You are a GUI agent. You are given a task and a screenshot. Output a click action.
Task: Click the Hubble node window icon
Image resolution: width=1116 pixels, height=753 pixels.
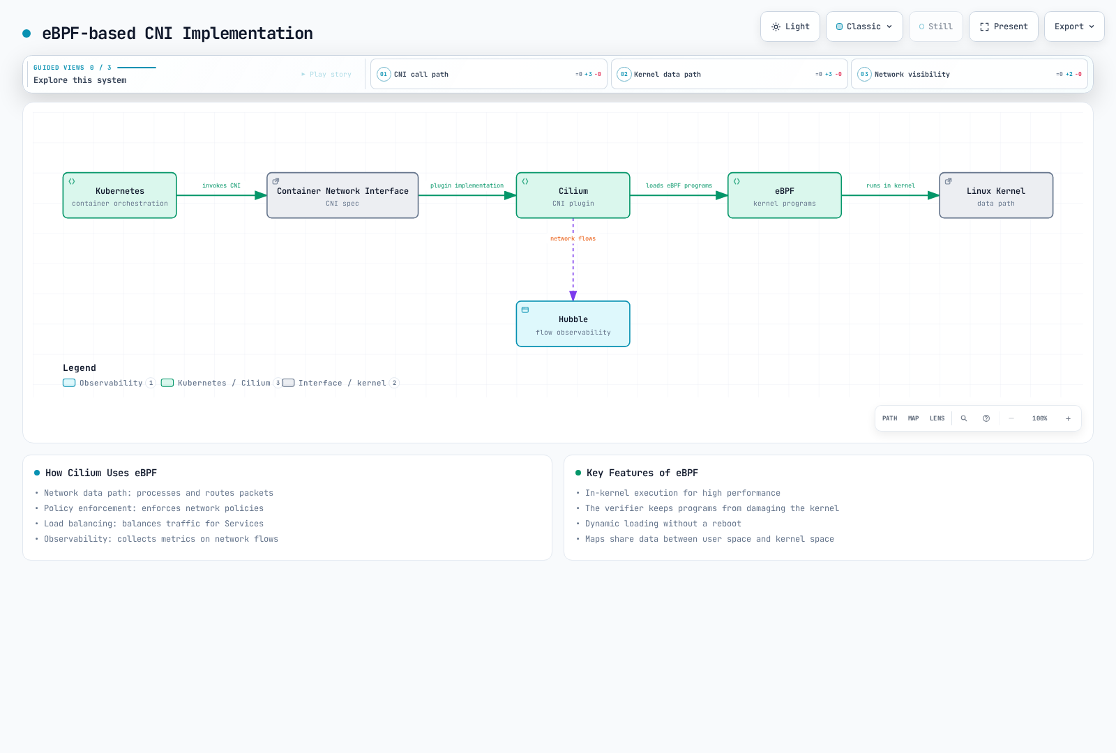(x=525, y=310)
